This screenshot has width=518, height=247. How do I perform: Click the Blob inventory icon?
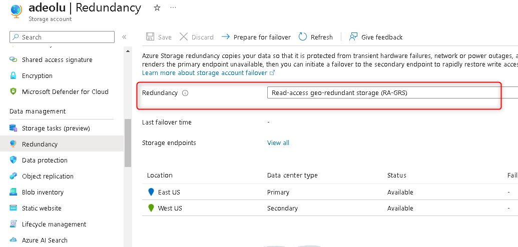[14, 192]
